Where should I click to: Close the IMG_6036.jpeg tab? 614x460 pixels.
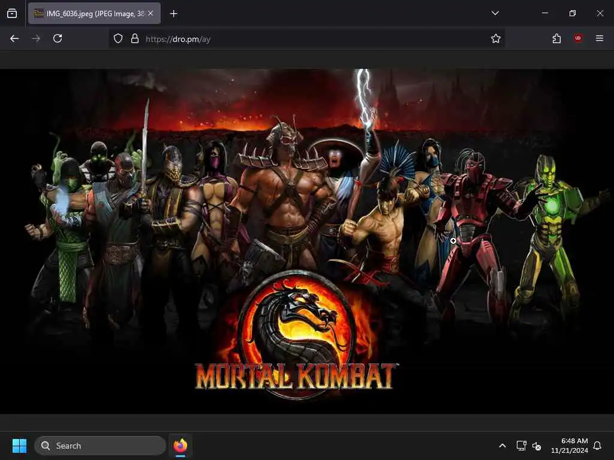pos(151,13)
